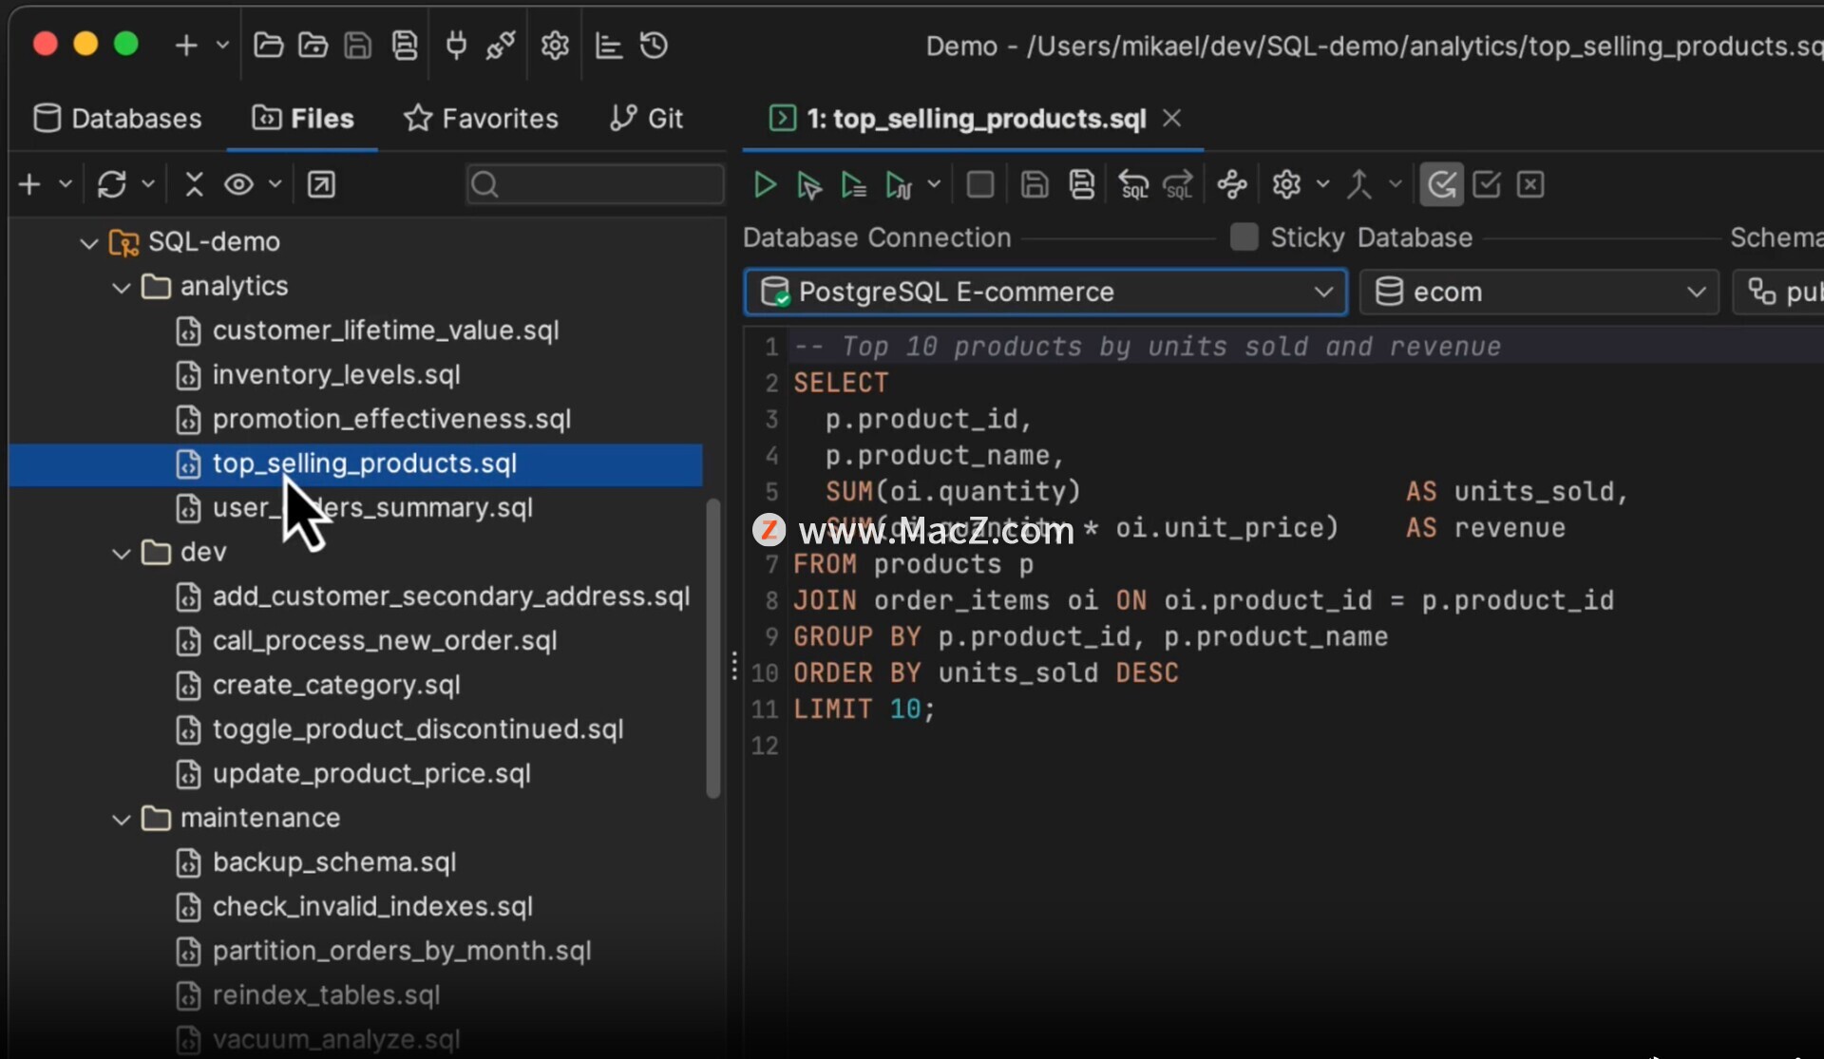
Task: Click next SQL history icon
Action: click(x=1178, y=184)
